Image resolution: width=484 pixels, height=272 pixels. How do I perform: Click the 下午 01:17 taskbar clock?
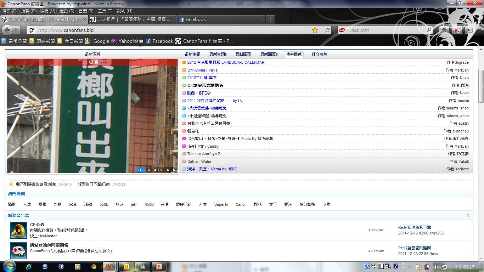tap(464, 266)
